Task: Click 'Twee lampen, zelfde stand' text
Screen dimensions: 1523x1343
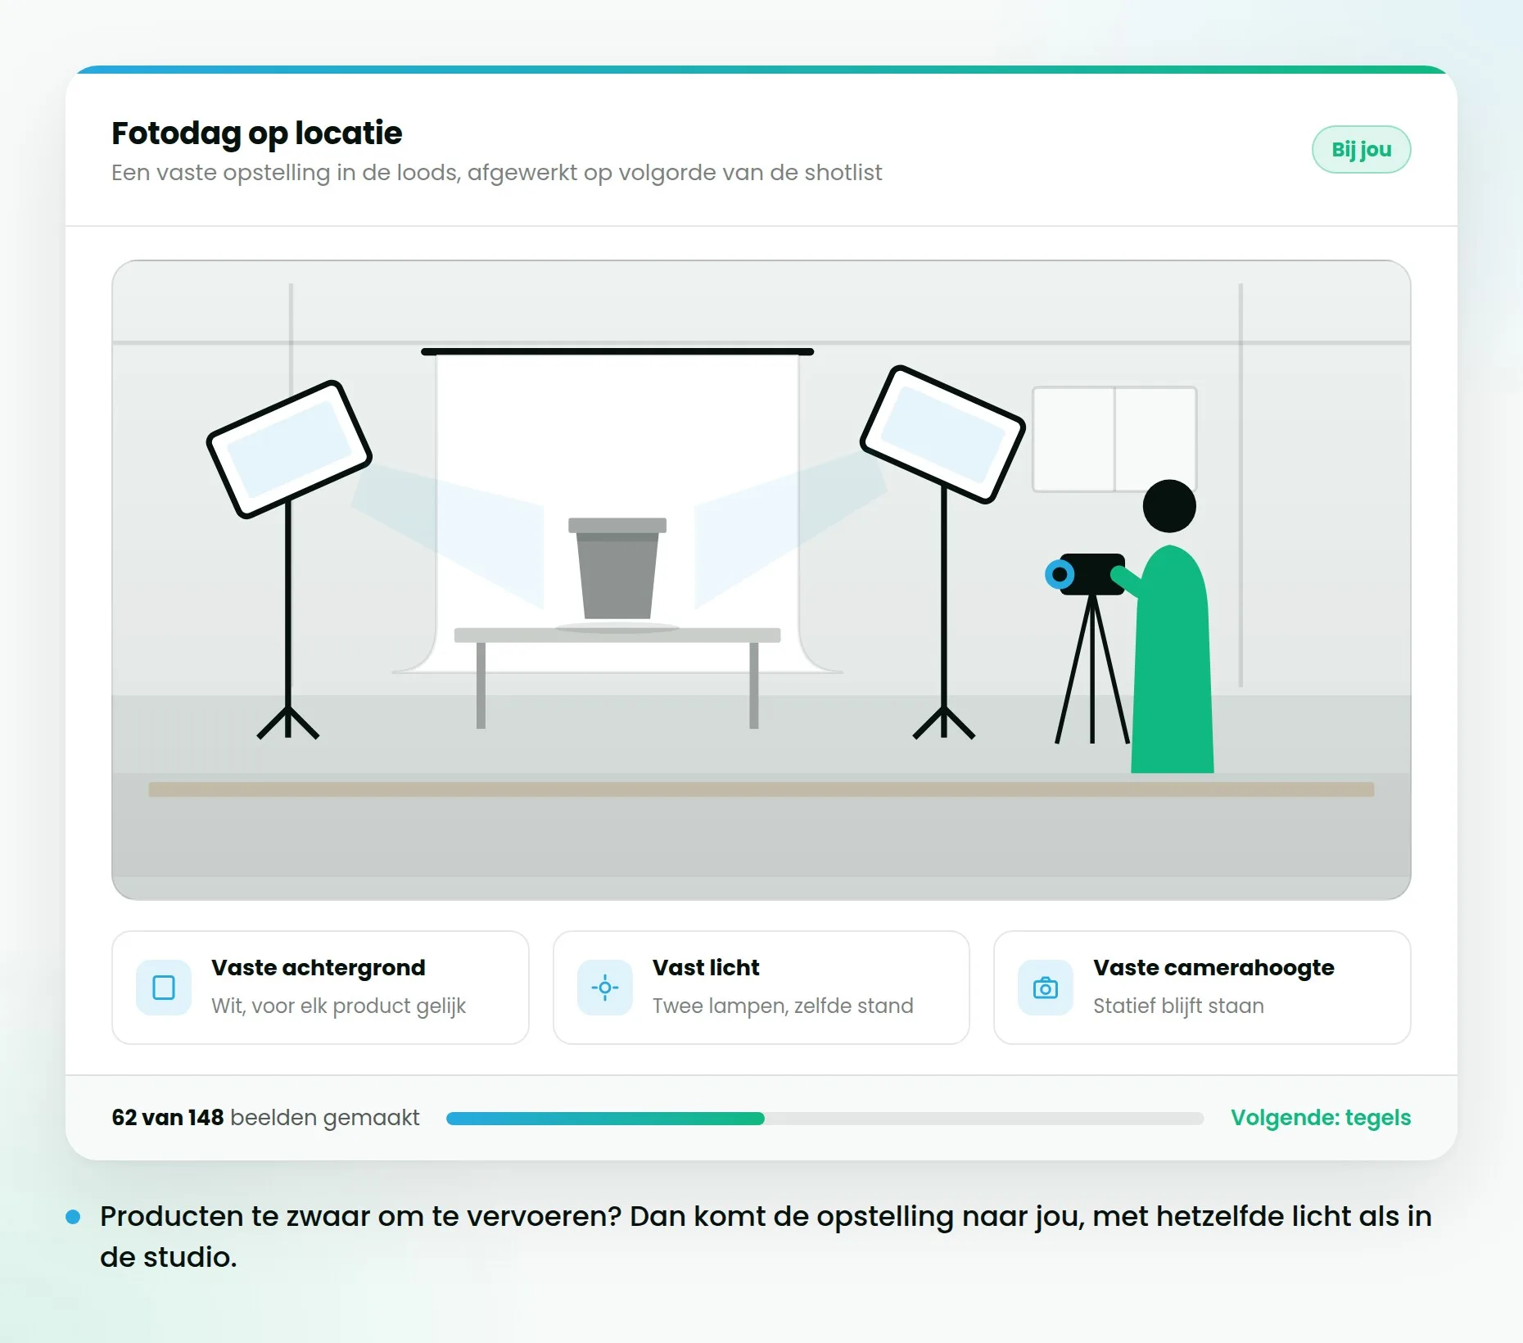Action: [783, 1006]
